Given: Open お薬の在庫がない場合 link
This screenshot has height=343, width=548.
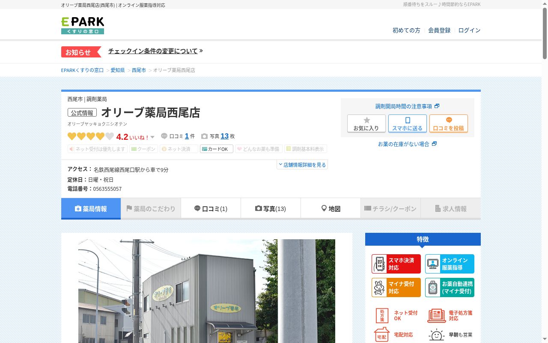Looking at the screenshot, I should pos(407,144).
